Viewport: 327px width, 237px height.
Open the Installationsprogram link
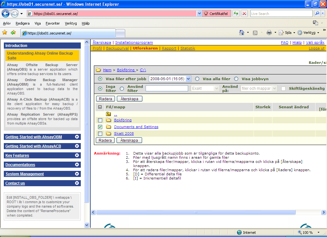pyautogui.click(x=134, y=42)
